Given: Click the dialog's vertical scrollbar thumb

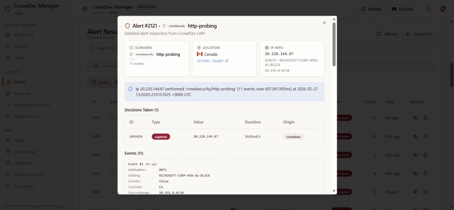Looking at the screenshot, I should pos(334,44).
